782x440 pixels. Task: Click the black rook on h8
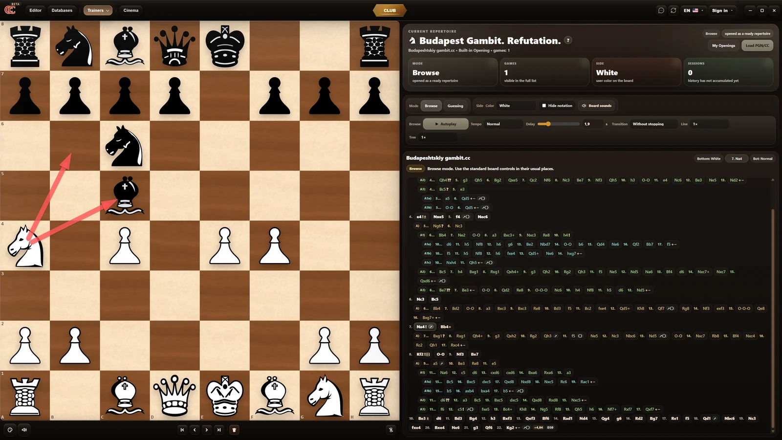pos(374,46)
